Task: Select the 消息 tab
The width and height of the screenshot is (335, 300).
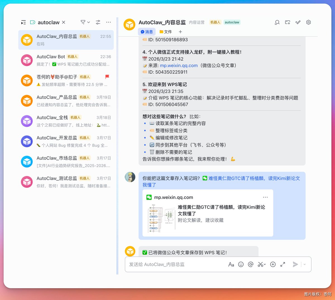Action: tap(147, 32)
